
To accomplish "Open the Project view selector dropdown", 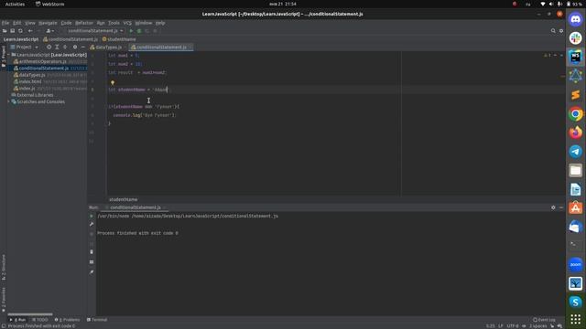I will click(25, 47).
